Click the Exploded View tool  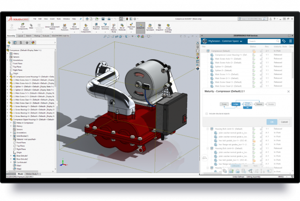pos(131,26)
